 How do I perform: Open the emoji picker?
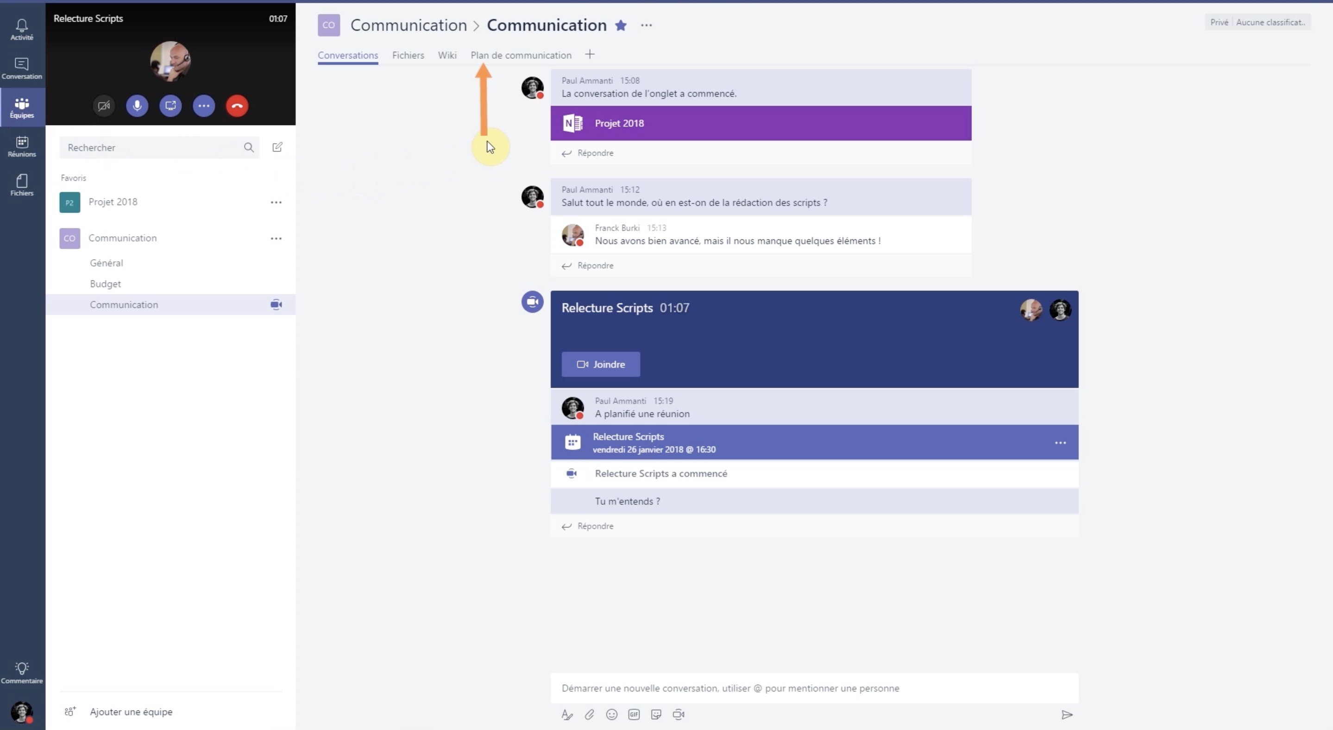612,714
